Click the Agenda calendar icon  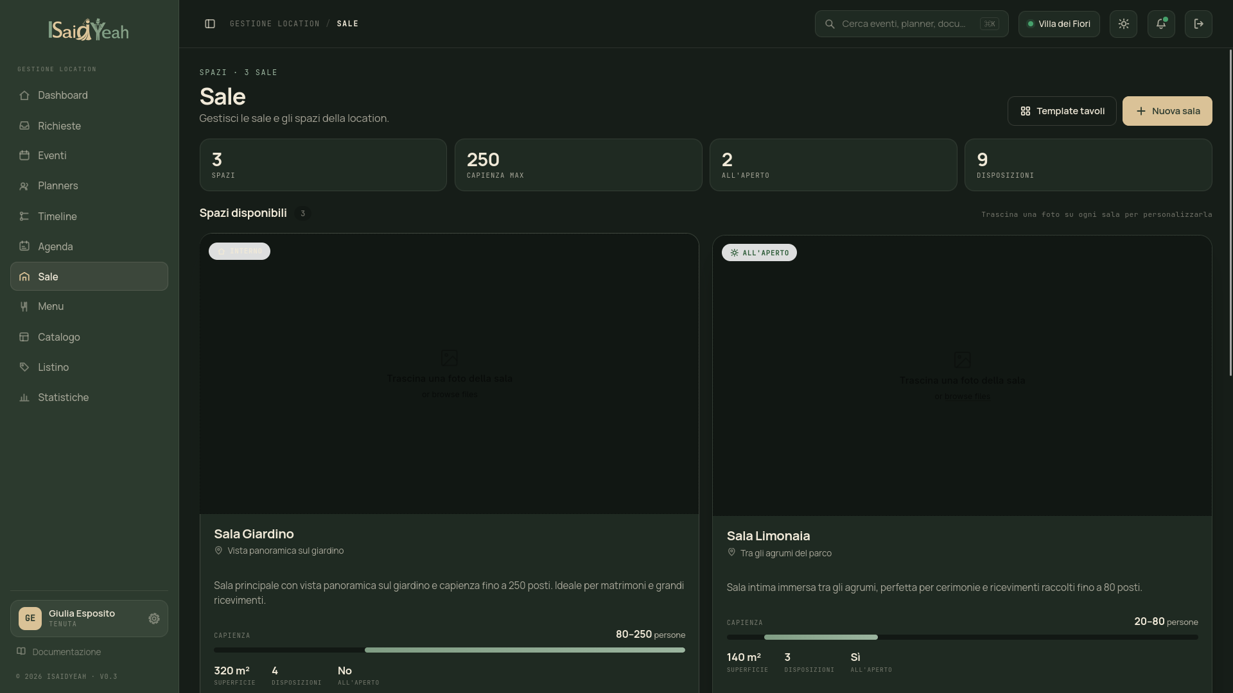click(x=24, y=246)
